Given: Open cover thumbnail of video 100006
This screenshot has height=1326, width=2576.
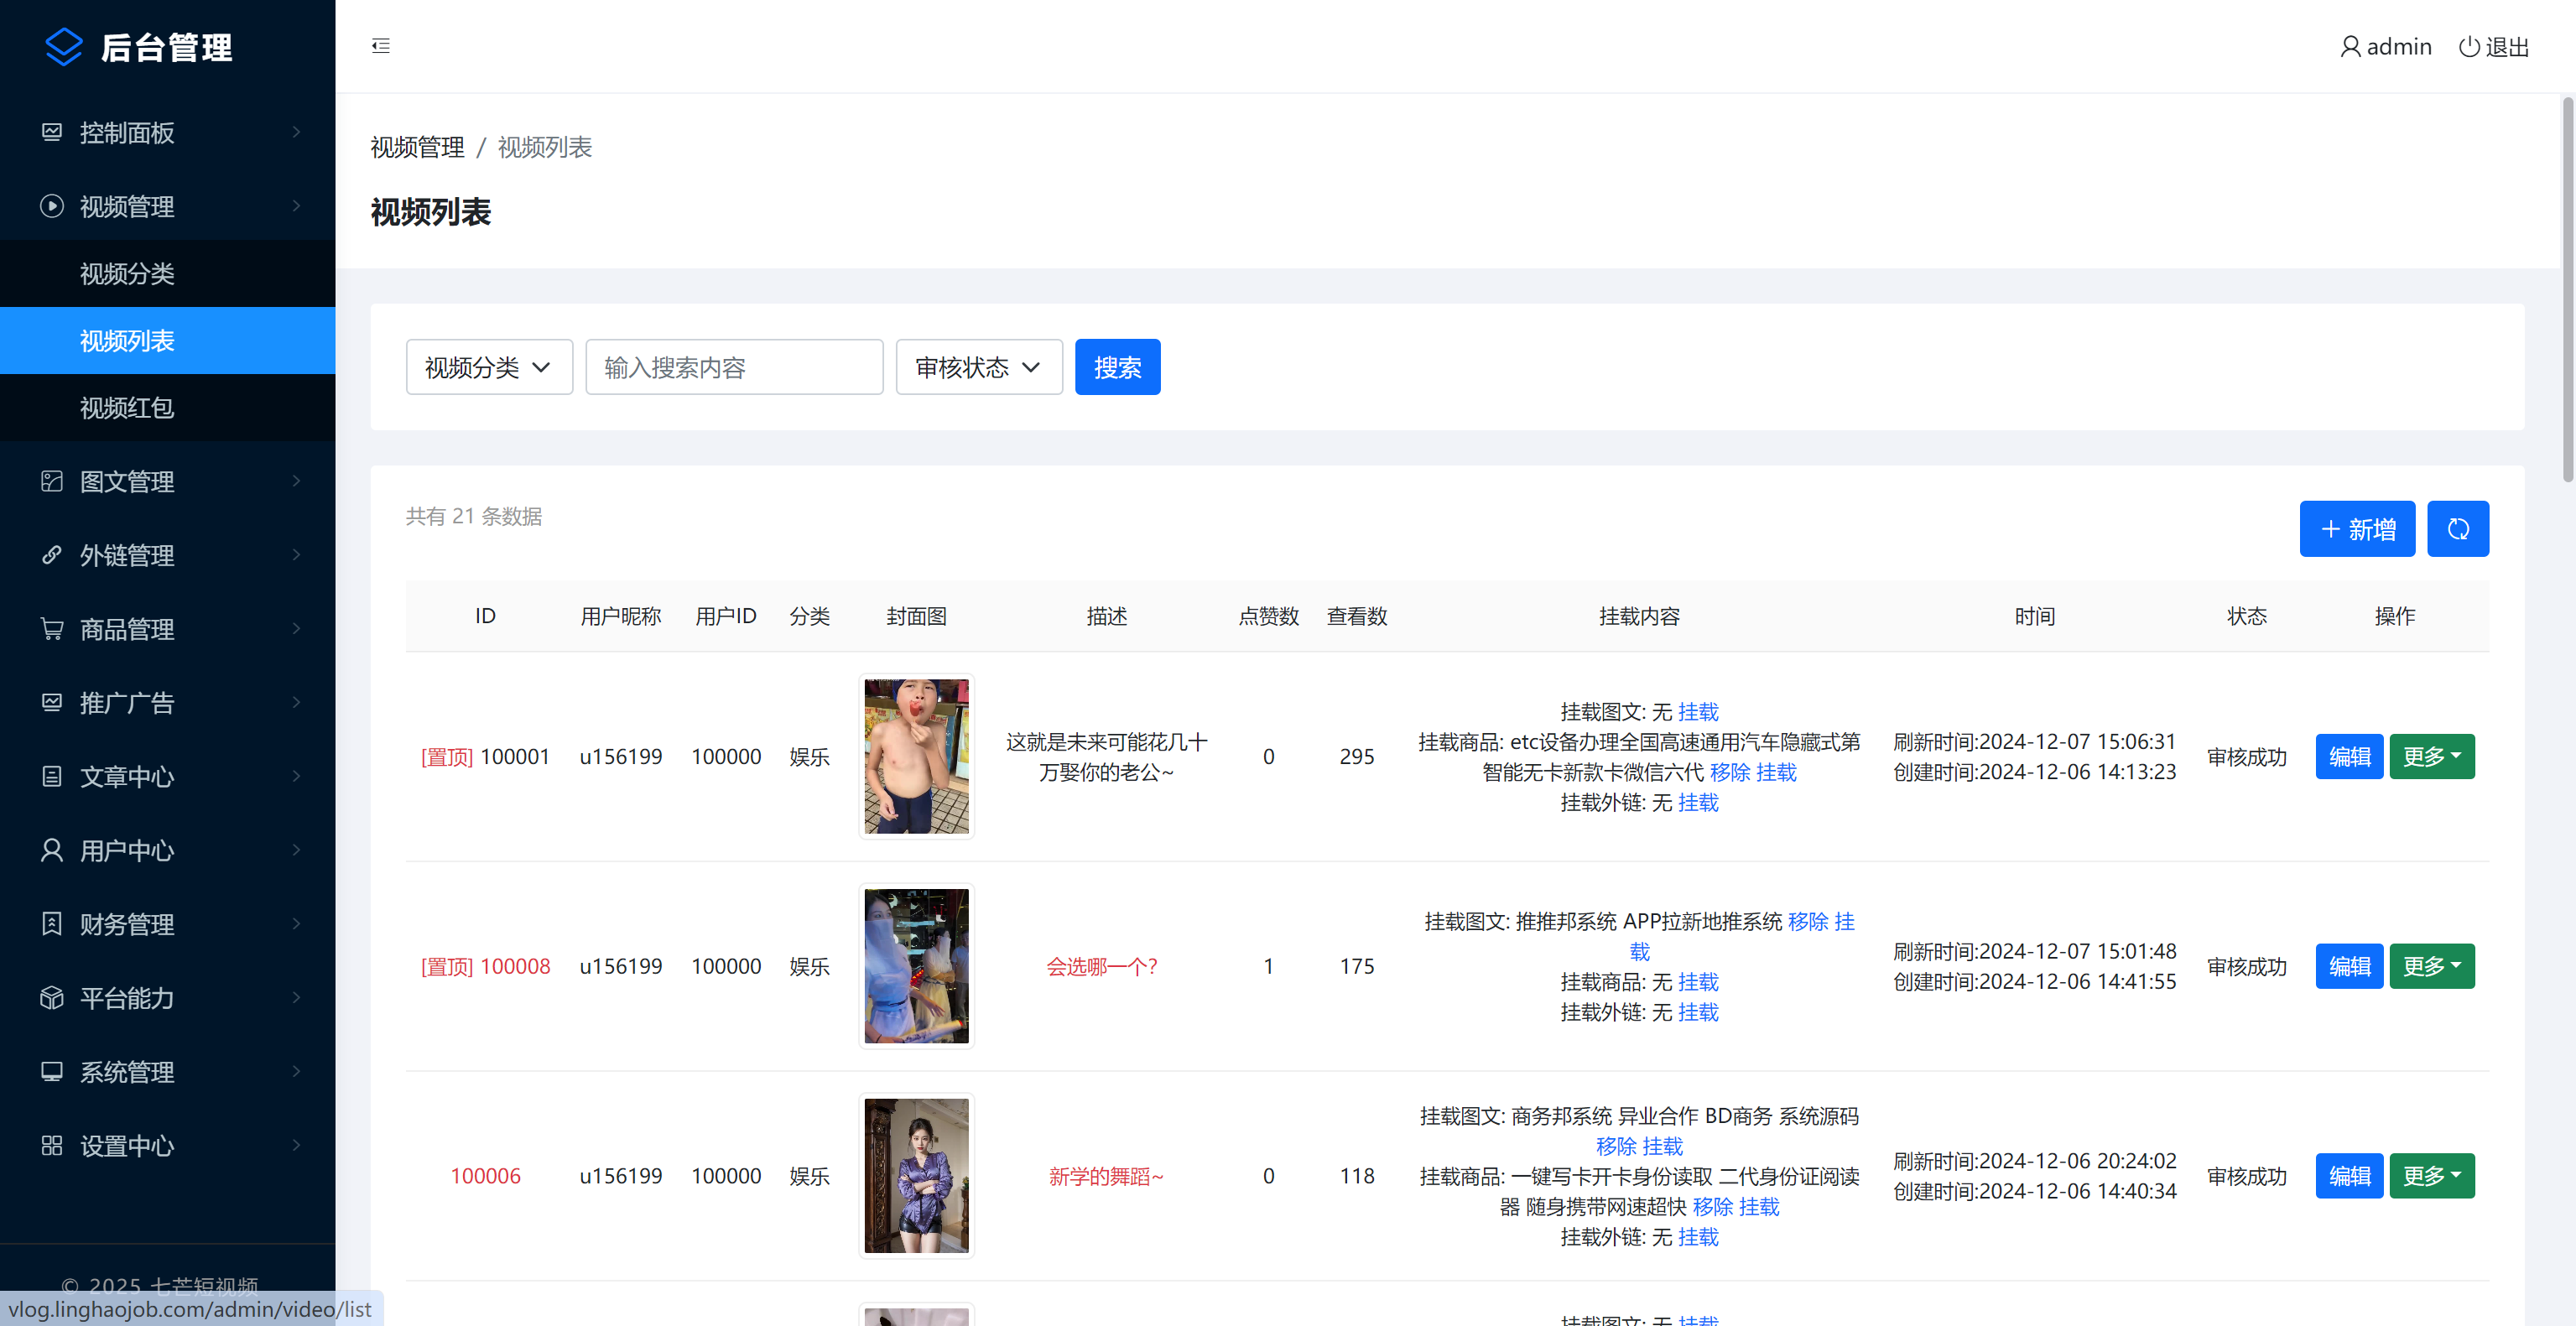Looking at the screenshot, I should click(916, 1176).
